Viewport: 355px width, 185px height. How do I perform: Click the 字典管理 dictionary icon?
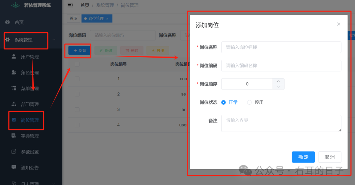coord(14,136)
